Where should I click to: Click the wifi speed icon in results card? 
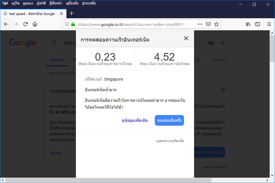pyautogui.click(x=223, y=90)
